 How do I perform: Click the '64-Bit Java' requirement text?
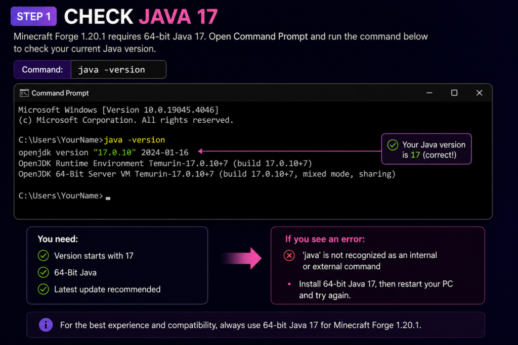[75, 272]
